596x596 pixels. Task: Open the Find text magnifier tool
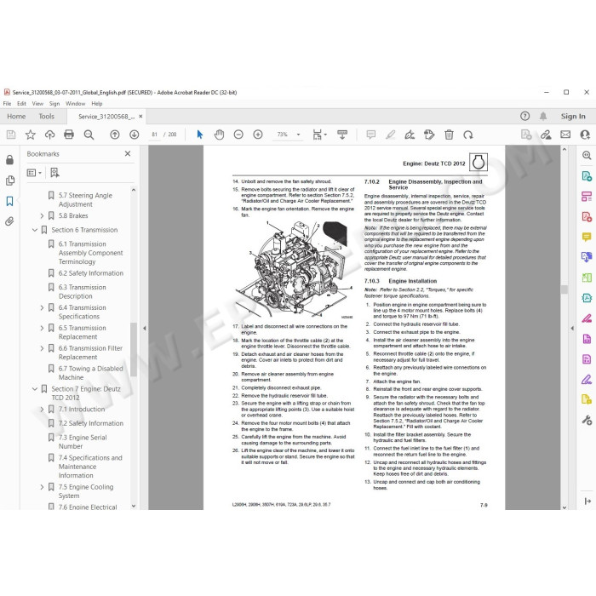pyautogui.click(x=89, y=135)
